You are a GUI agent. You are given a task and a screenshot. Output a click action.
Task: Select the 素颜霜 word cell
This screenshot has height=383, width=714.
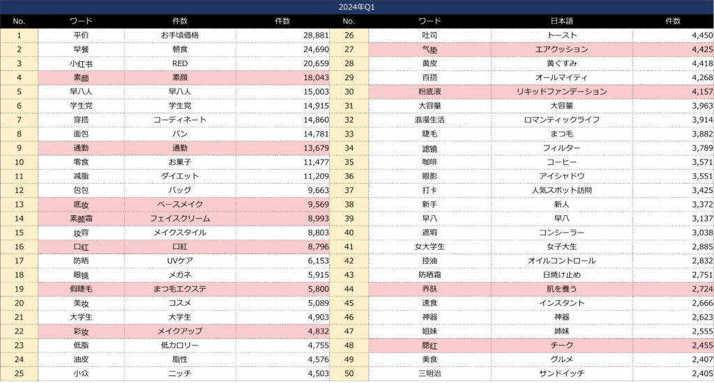(x=82, y=219)
